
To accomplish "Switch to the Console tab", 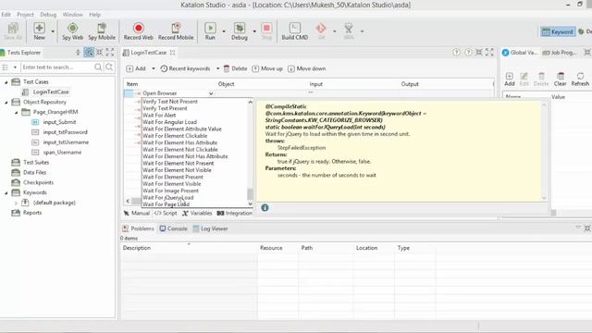I will [173, 228].
